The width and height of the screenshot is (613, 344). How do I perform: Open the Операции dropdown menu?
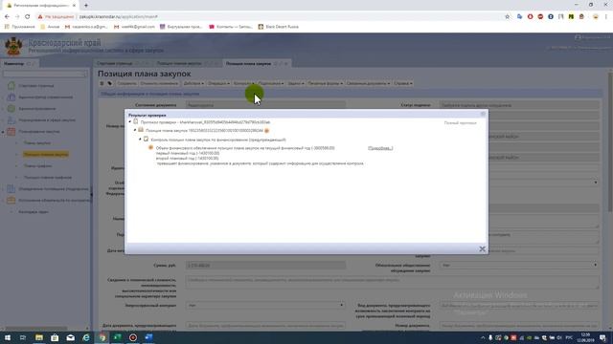(x=218, y=83)
